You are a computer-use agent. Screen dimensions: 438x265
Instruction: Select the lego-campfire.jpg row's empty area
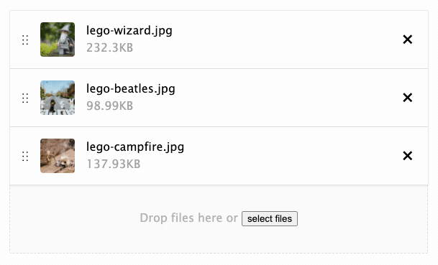(x=279, y=156)
